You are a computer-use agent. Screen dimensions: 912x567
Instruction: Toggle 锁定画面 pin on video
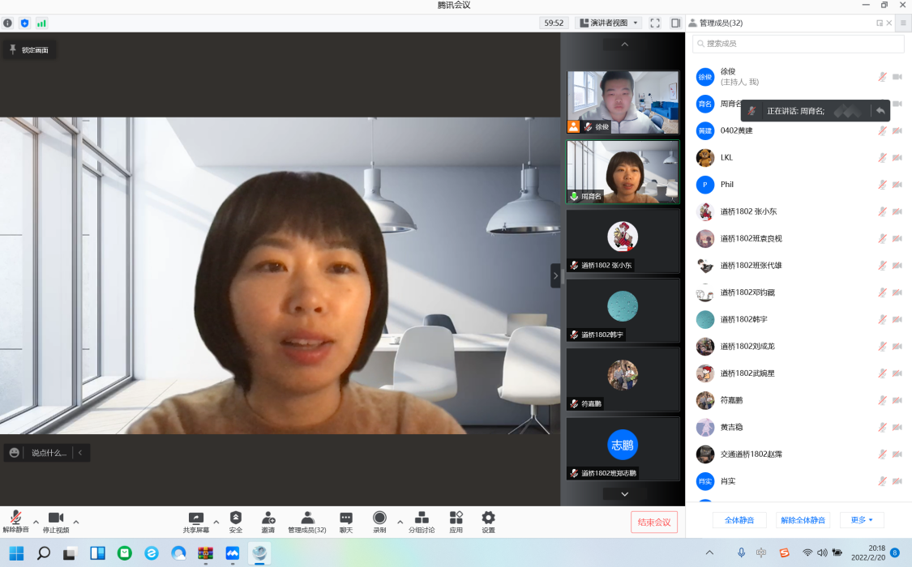point(29,50)
